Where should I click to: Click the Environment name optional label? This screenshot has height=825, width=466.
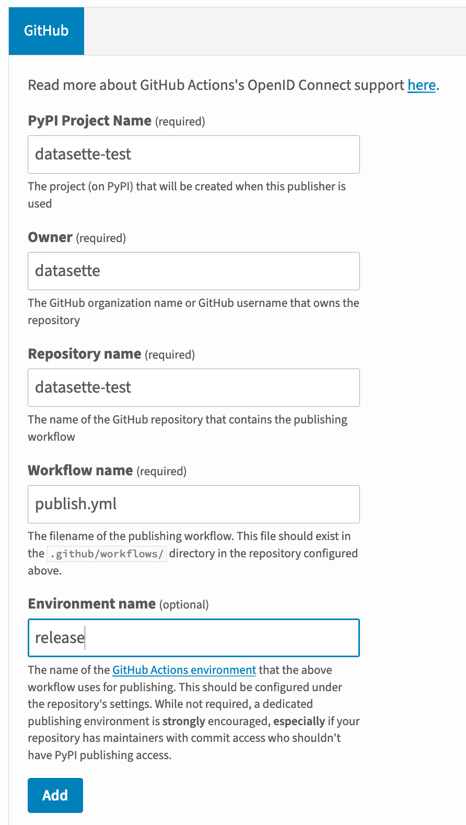pos(91,603)
